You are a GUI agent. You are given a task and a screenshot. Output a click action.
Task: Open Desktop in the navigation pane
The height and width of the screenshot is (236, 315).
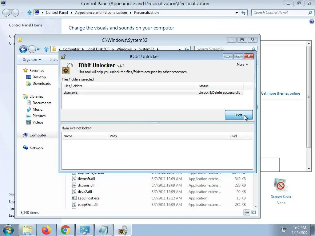(x=39, y=77)
